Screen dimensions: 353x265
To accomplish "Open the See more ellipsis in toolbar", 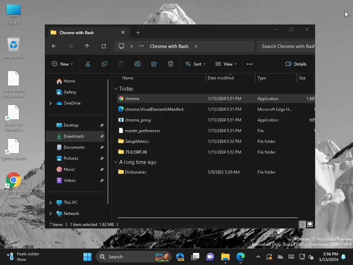I will (250, 64).
